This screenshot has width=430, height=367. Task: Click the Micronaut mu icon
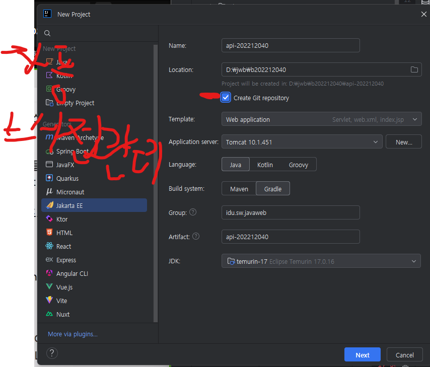point(49,191)
